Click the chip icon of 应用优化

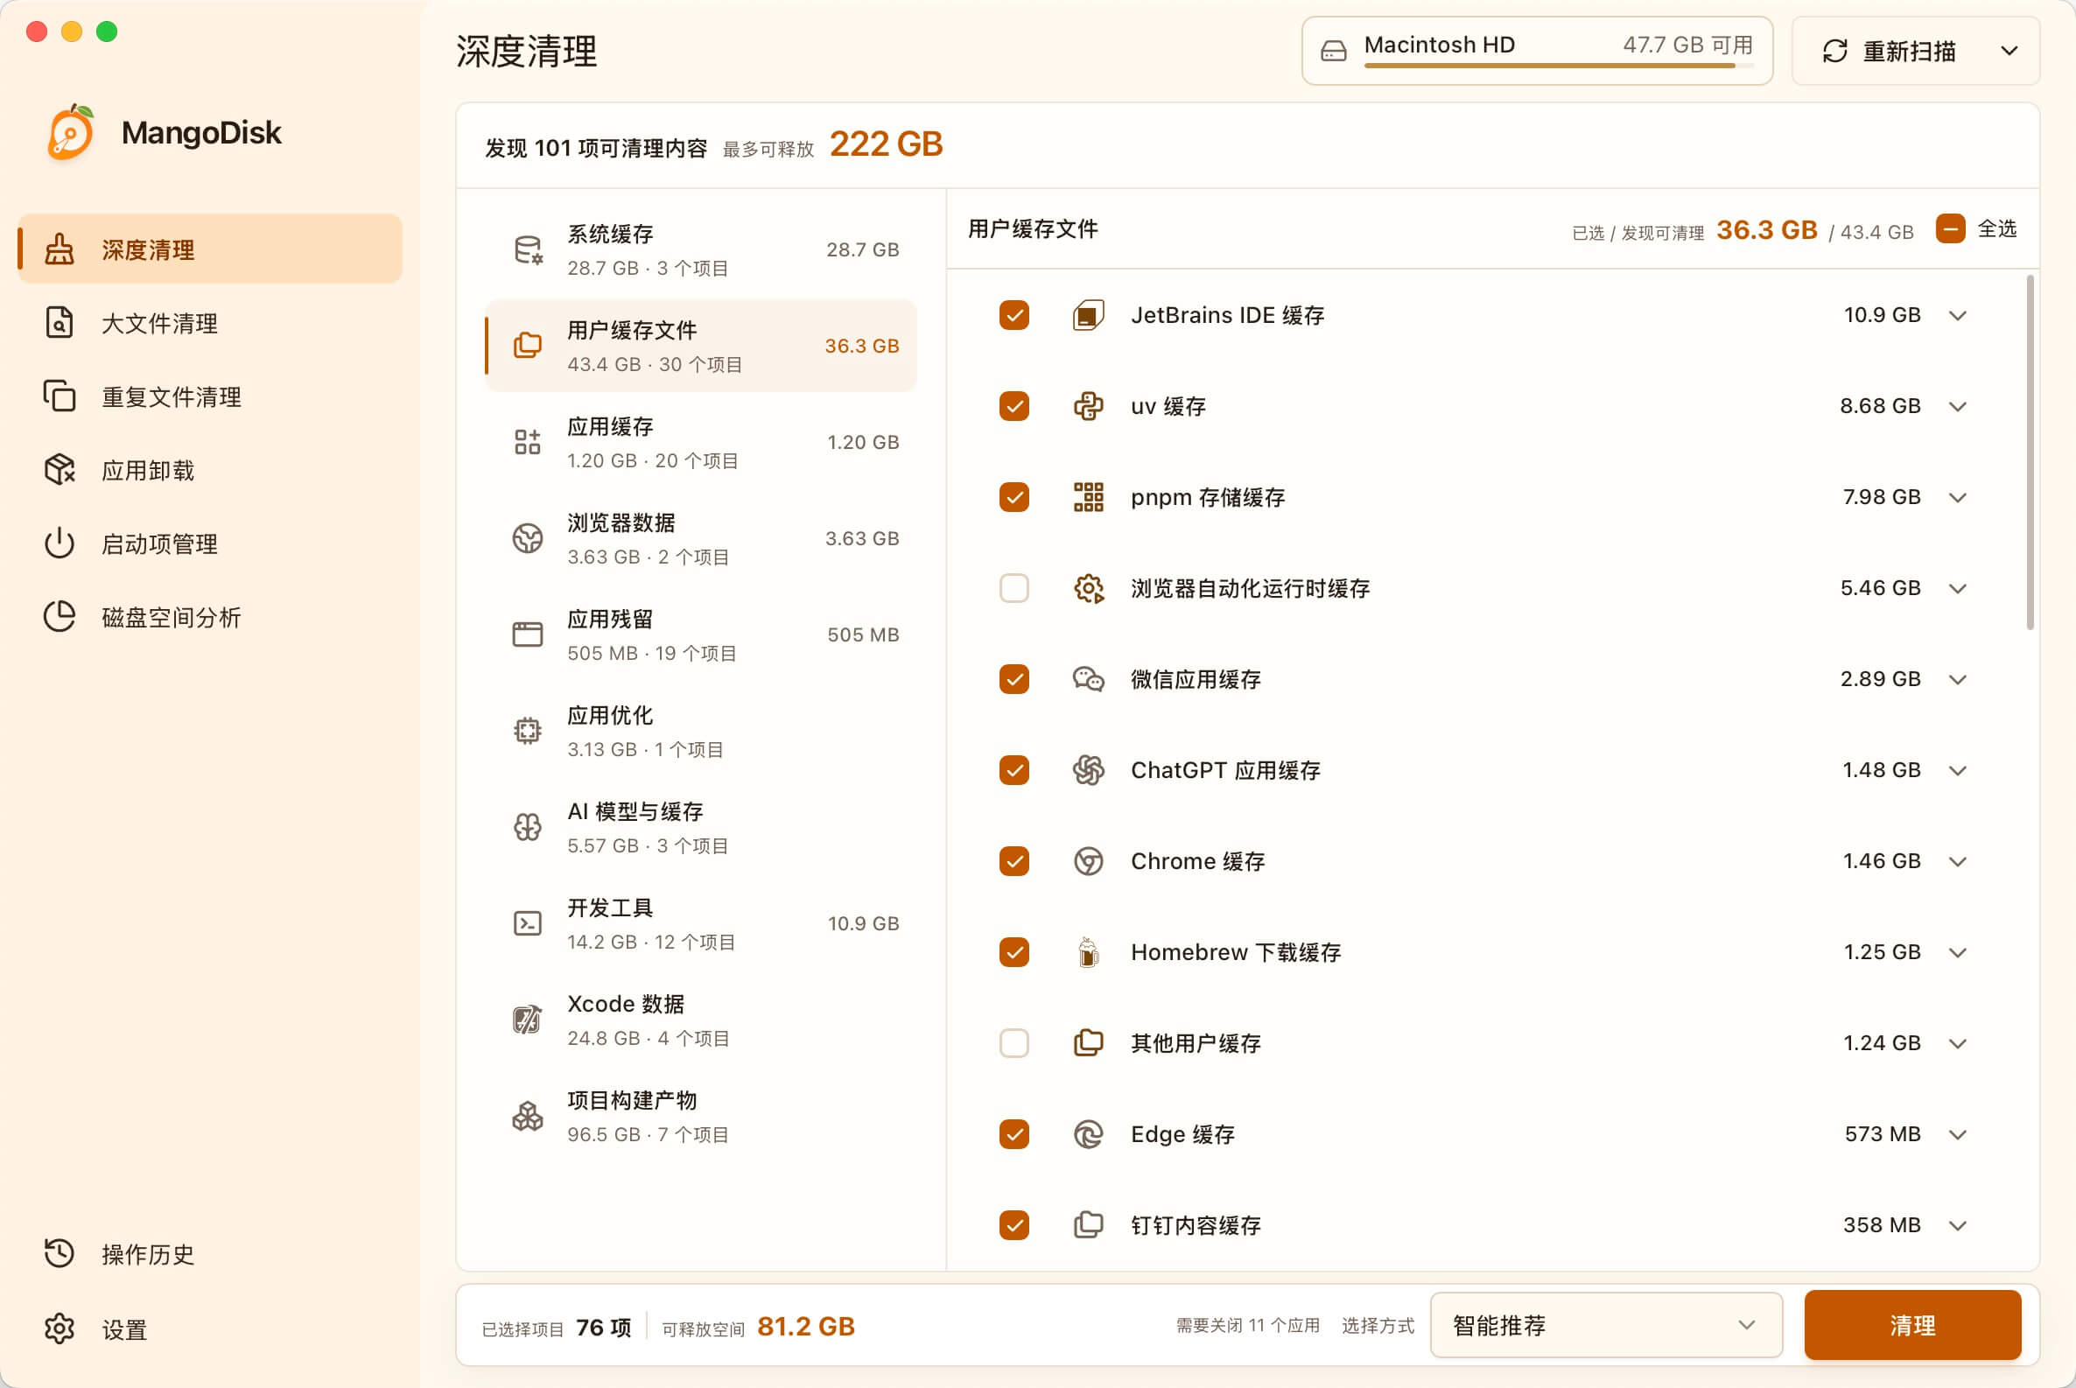[528, 731]
